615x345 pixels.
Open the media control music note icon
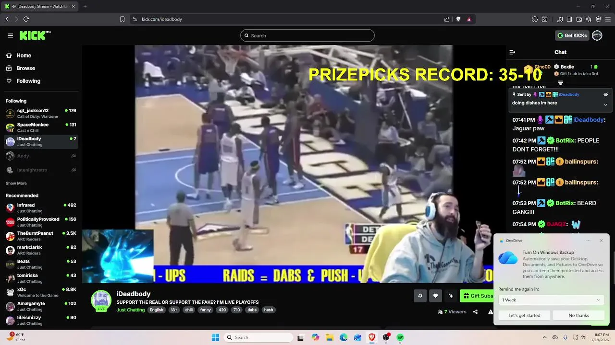560,19
